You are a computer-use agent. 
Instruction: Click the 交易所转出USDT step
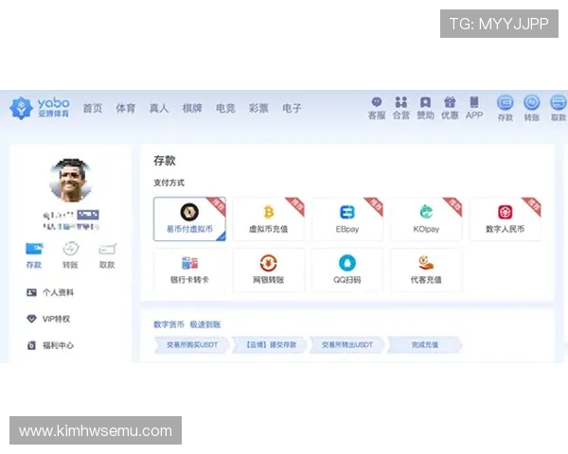point(347,344)
